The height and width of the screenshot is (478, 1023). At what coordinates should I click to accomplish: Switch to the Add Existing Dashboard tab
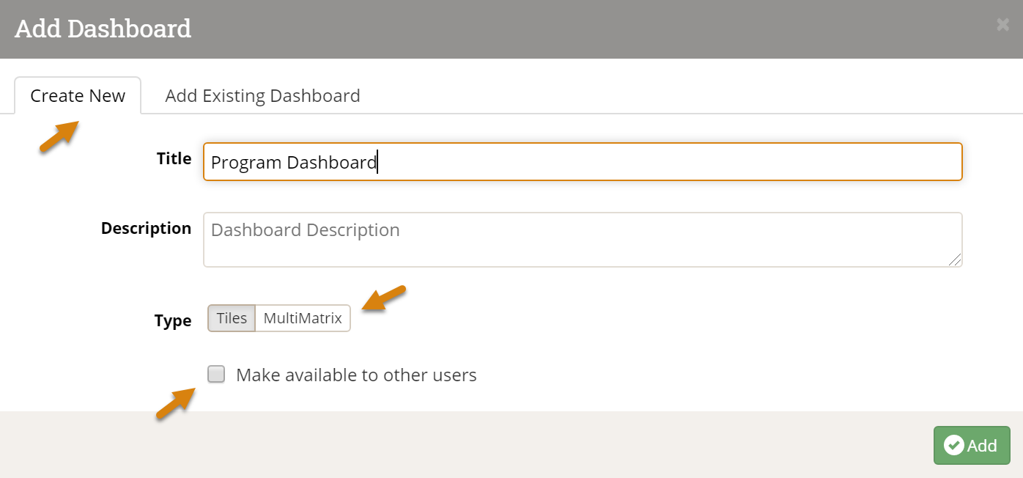(262, 96)
